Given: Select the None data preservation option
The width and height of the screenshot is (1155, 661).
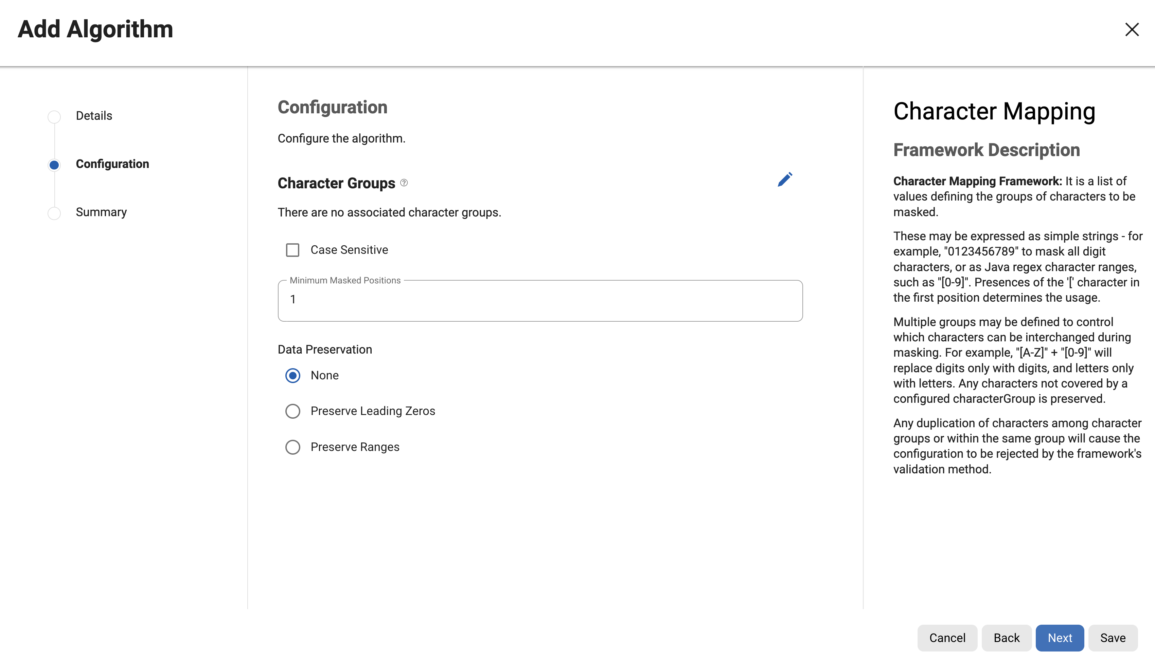Looking at the screenshot, I should (x=293, y=375).
